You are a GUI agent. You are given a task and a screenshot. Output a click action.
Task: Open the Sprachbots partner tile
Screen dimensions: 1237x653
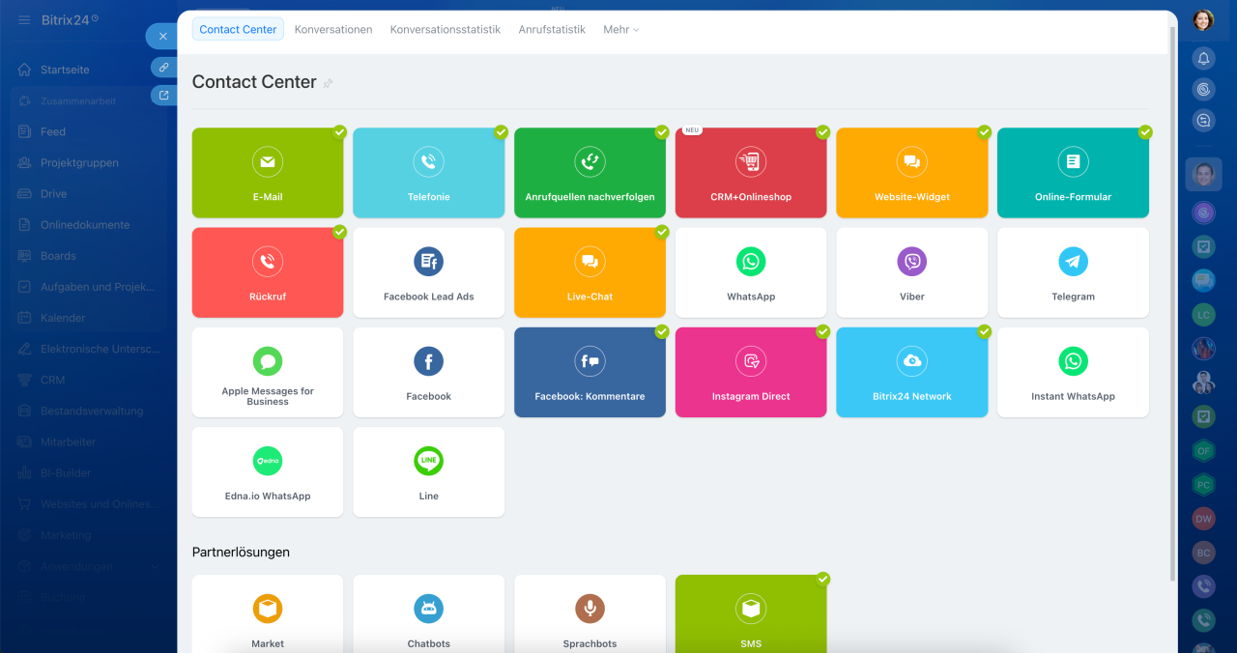coord(590,614)
